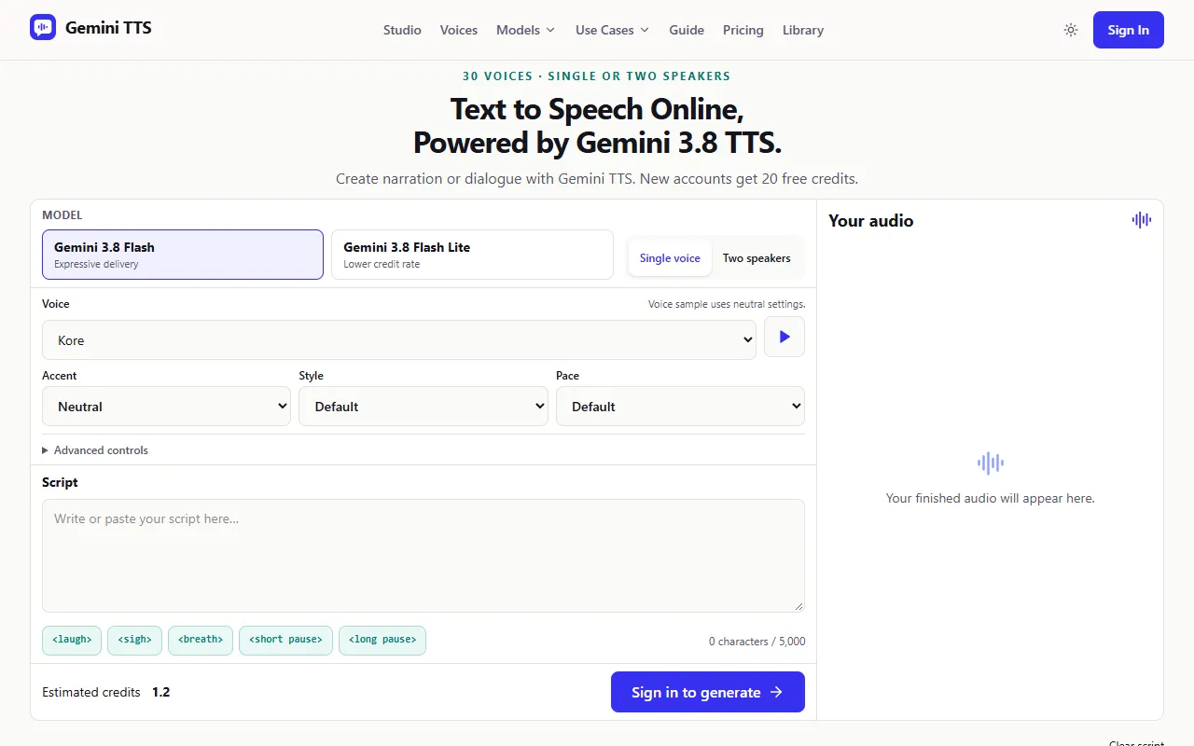Viewport: 1194px width, 746px height.
Task: Open the Pricing page
Action: [743, 30]
